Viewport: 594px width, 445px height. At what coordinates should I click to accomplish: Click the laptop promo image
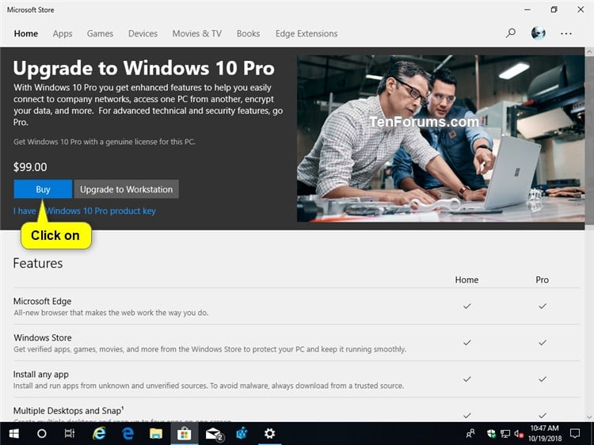click(x=440, y=139)
